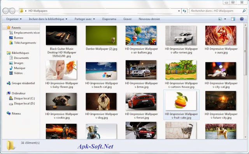Select Favoris in the navigation pane
Screen dimensions: 249x154
pyautogui.click(x=16, y=28)
